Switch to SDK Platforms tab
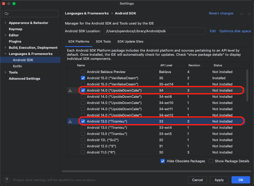Screen dimensions: 254x186 (x=79, y=42)
